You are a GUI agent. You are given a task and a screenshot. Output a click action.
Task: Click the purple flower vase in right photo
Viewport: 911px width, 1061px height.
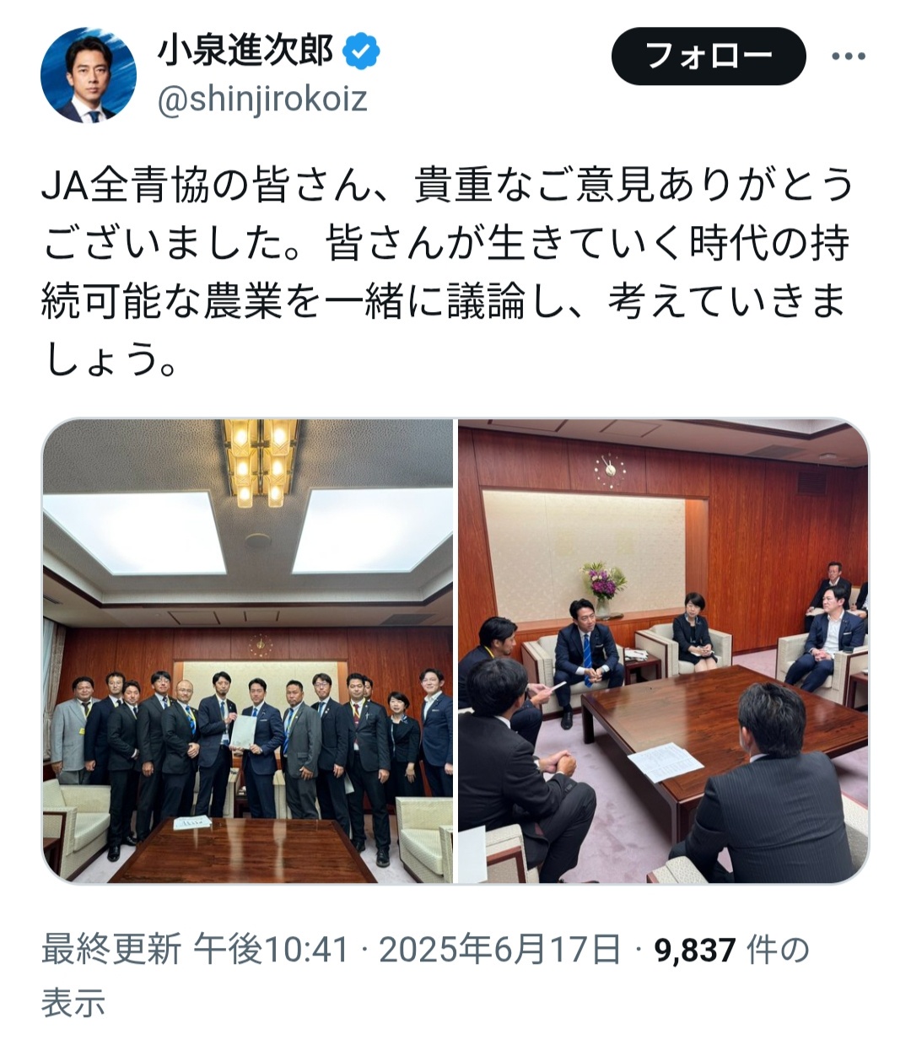point(604,589)
